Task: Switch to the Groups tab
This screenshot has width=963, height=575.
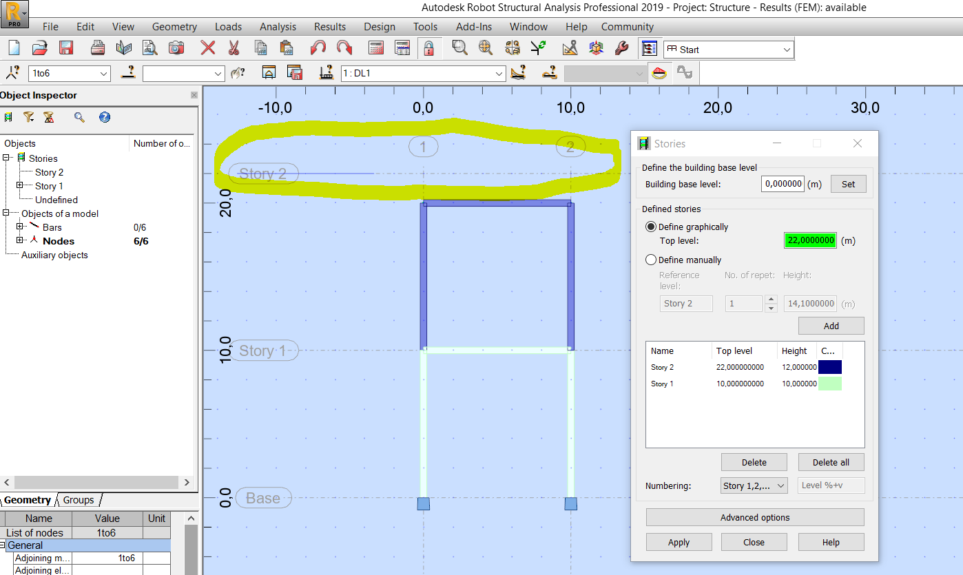Action: (x=79, y=499)
